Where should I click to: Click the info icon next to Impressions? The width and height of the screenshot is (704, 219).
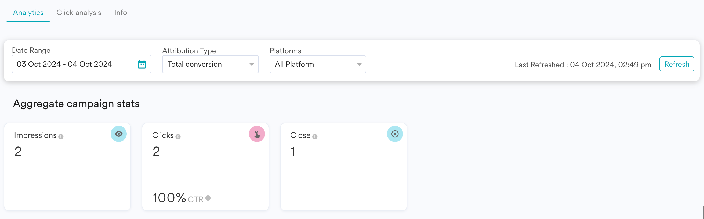click(x=61, y=137)
